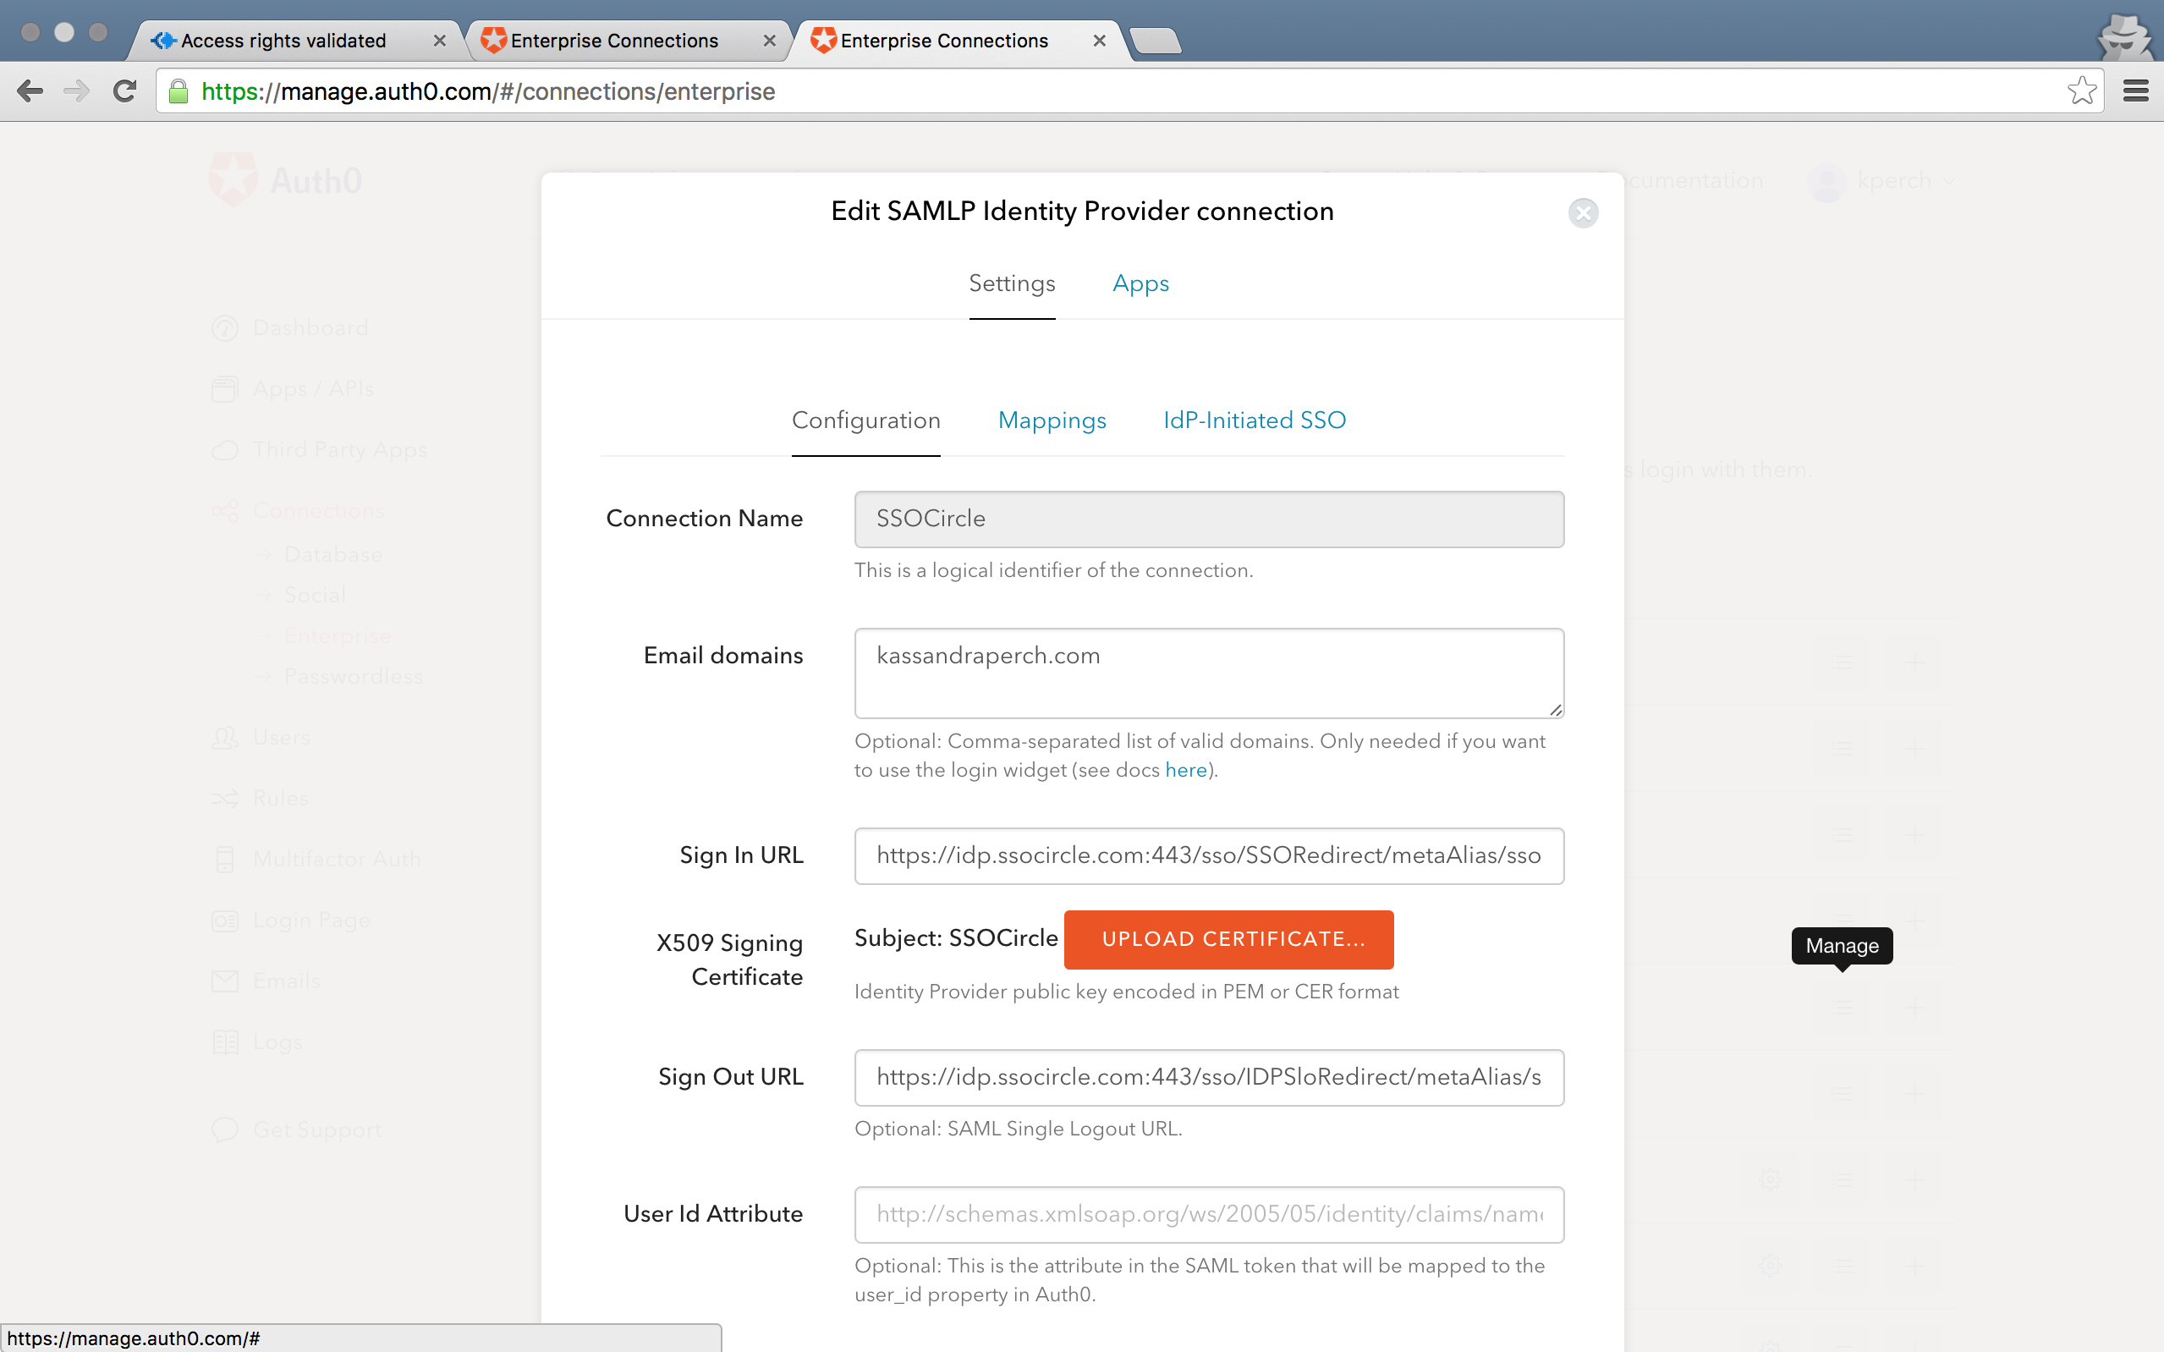Focus the Sign In URL field
This screenshot has height=1352, width=2164.
(1207, 855)
